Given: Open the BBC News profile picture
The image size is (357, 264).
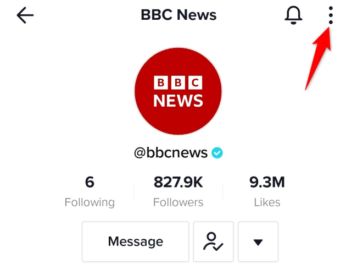Looking at the screenshot, I should click(x=178, y=91).
